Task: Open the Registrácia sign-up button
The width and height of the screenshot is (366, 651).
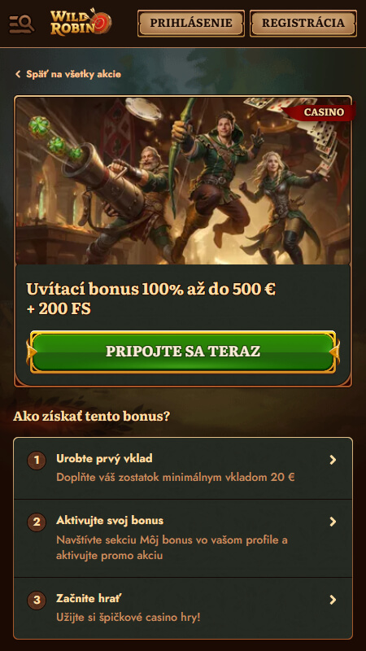Action: click(x=303, y=24)
